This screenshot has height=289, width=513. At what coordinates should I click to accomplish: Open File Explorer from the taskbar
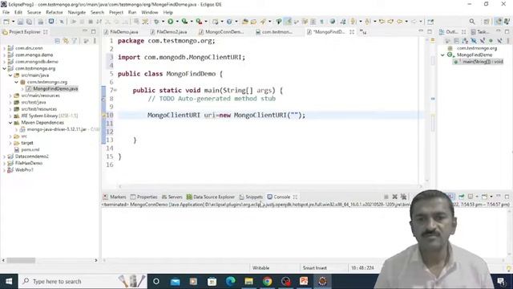tap(249, 281)
